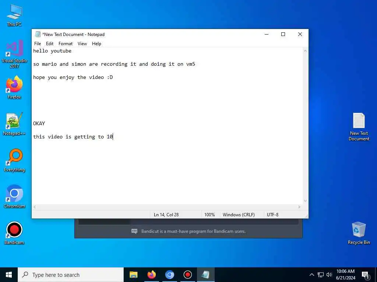This screenshot has width=377, height=282.
Task: Open the Windows Start menu
Action: pos(9,275)
